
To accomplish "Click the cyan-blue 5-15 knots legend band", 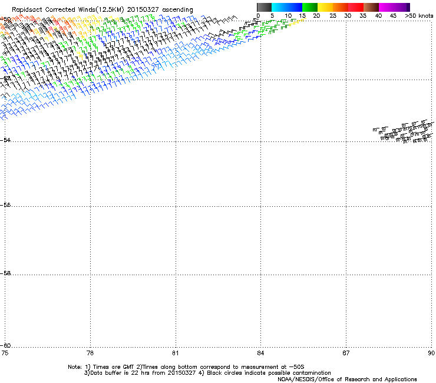I will pos(287,7).
